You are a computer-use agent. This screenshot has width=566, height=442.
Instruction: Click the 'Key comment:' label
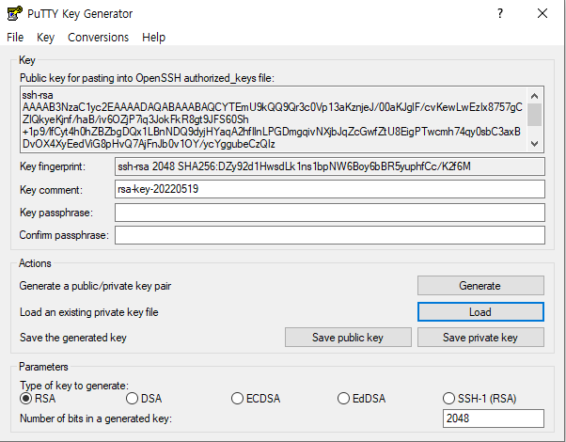click(x=51, y=190)
